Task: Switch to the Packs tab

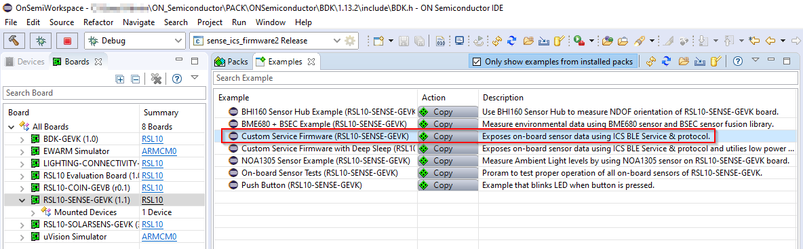Action: (x=231, y=62)
